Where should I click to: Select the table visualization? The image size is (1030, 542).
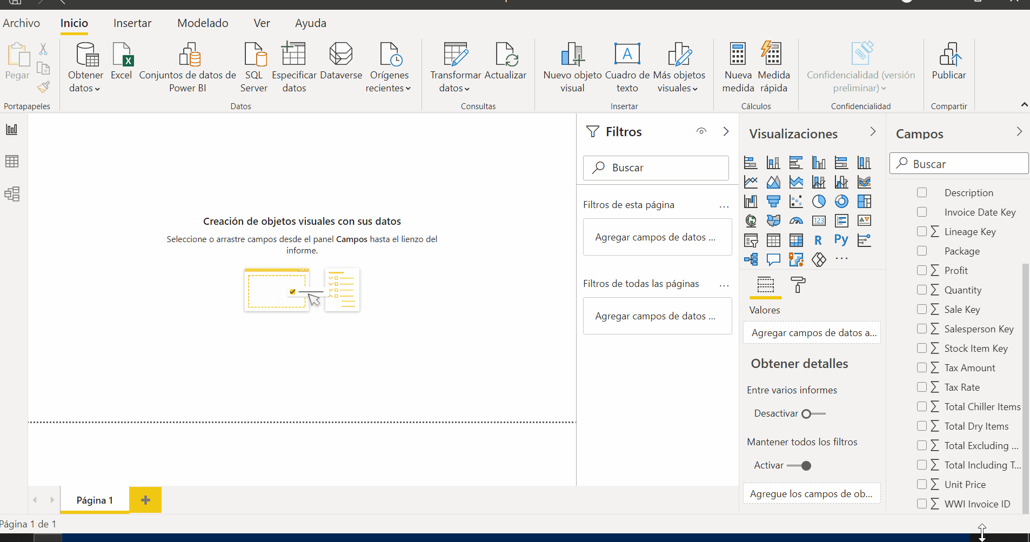point(774,240)
